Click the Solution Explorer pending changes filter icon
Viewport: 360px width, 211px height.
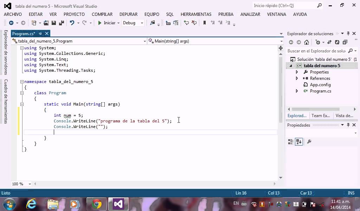point(318,42)
